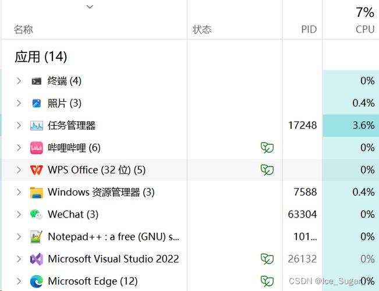Viewport: 379px width, 291px height.
Task: Click the red WPS Office icon
Action: tap(37, 170)
